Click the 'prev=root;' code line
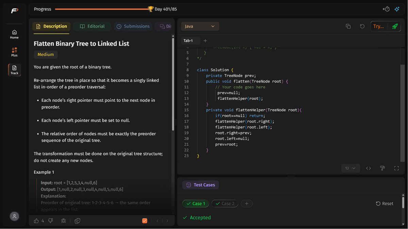Screen dimensions: 408x229 click(x=226, y=144)
